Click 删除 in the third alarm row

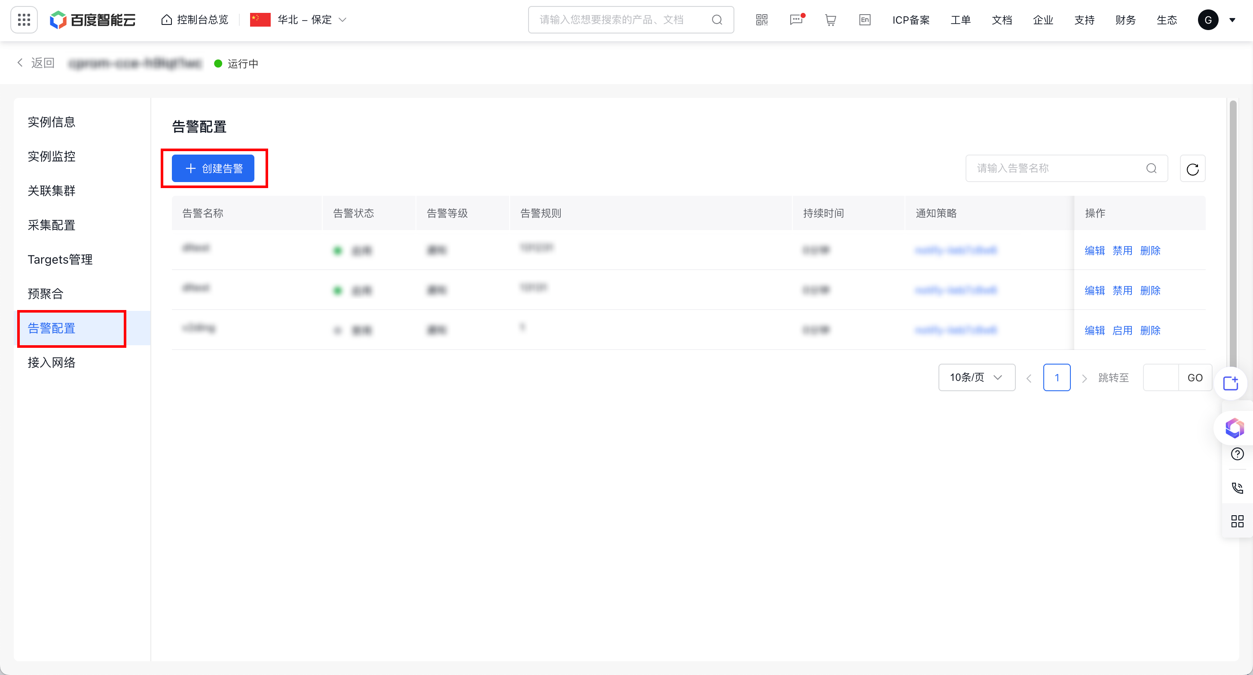coord(1150,330)
